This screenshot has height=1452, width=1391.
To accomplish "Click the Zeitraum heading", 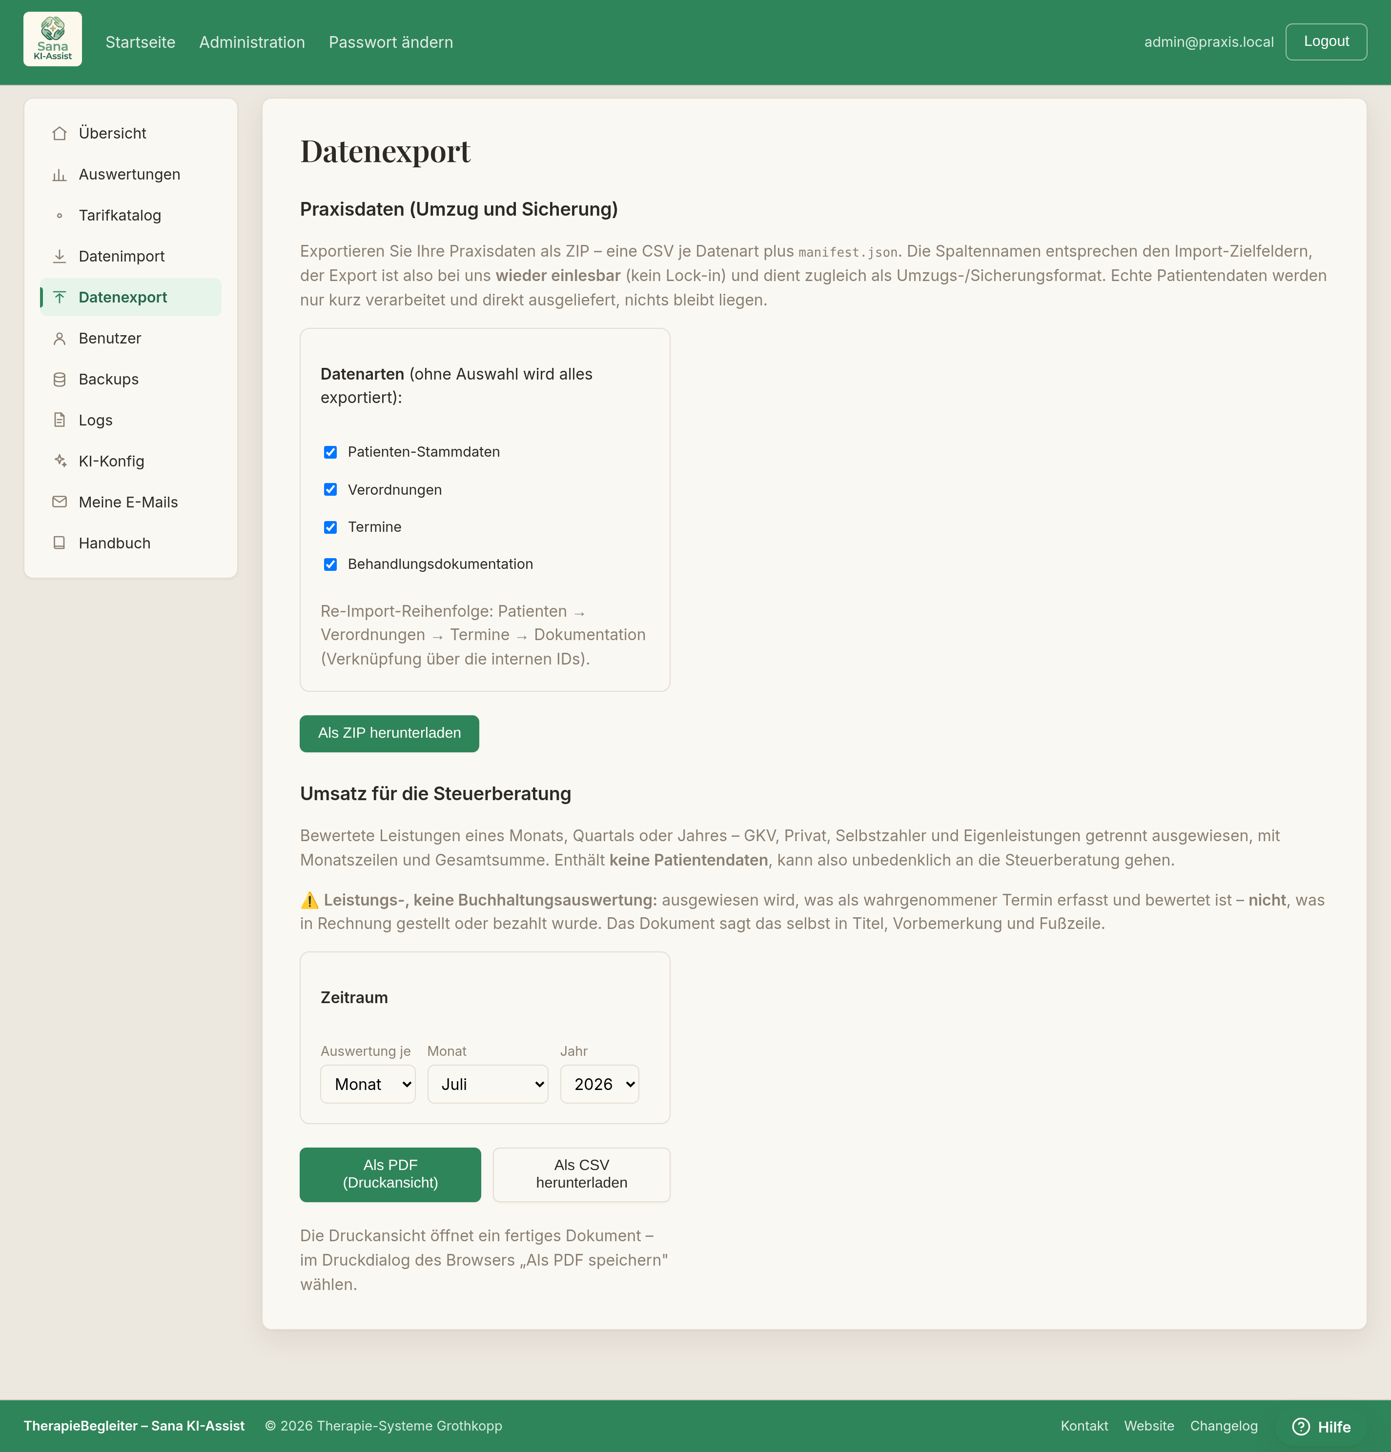I will pyautogui.click(x=354, y=998).
